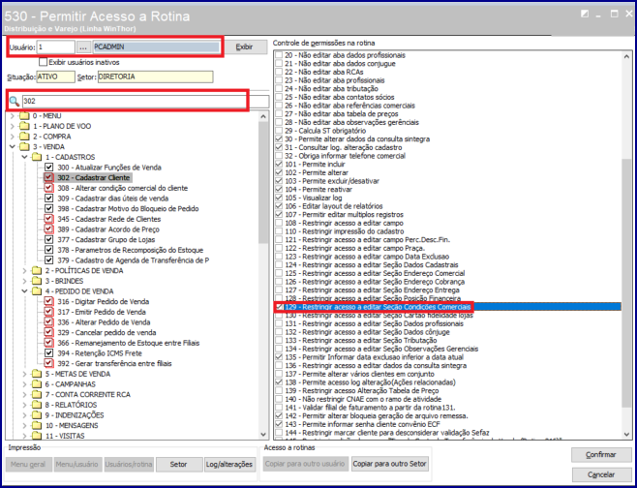
Task: Toggle checkbox for 394 - Retenção ICMS Frete
Action: (x=48, y=353)
